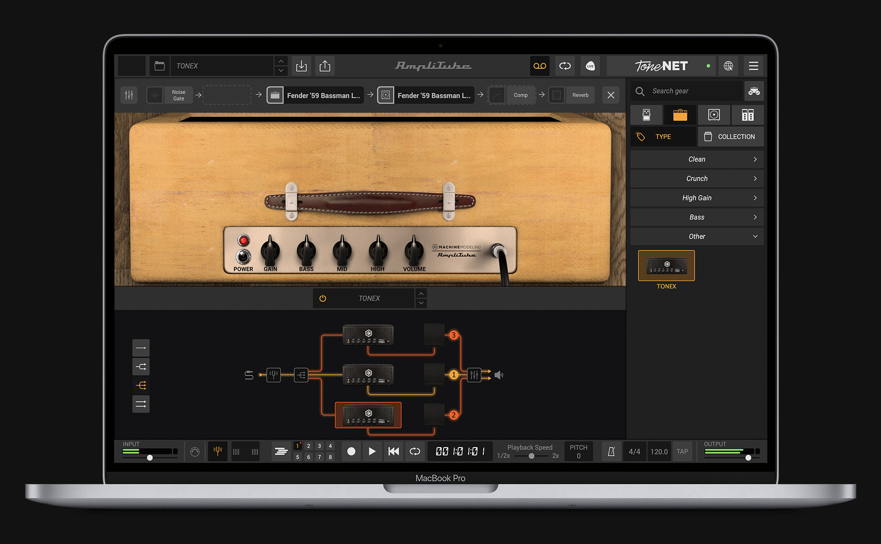Open the hamburger menu at top right
This screenshot has height=544, width=881.
click(753, 66)
